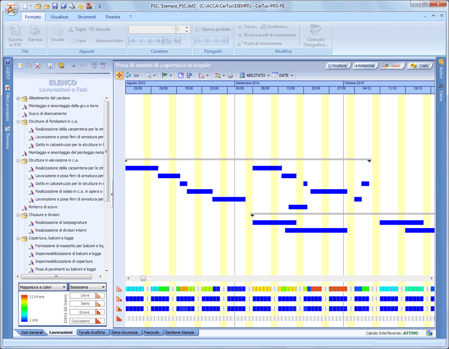Click the magnifier zoom icon in Gantt toolbar
Viewport: 449px width, 349px height.
coord(148,75)
